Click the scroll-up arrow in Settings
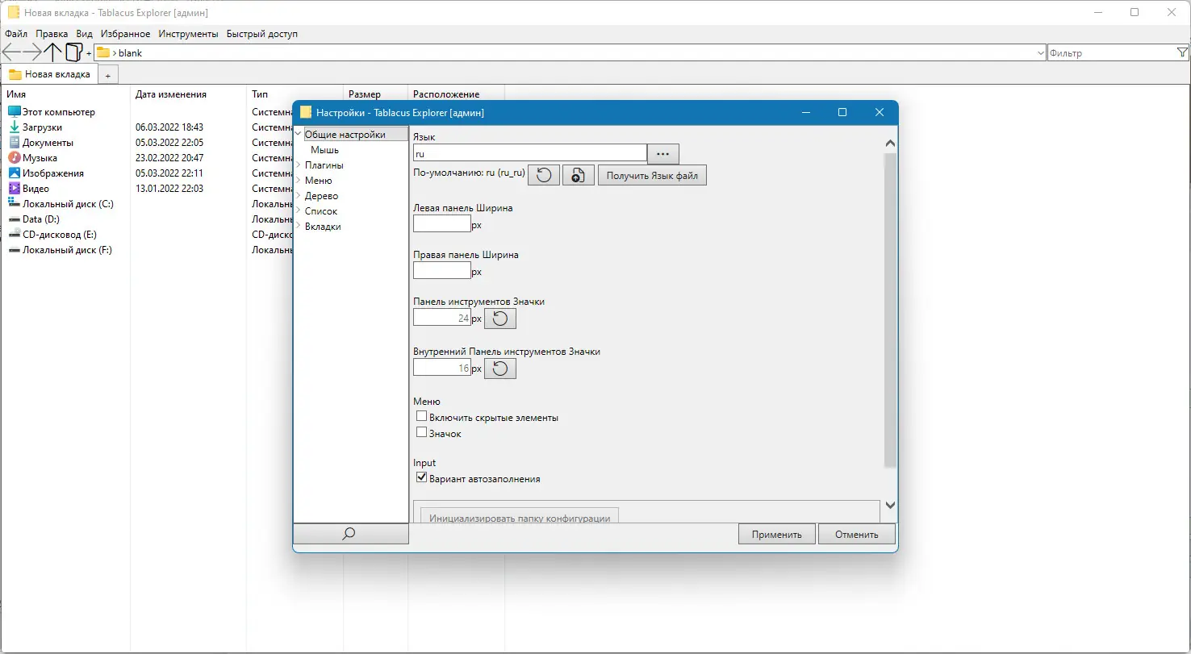Viewport: 1191px width, 654px height. [890, 144]
